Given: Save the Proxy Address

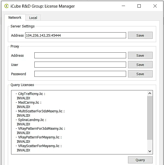Looking at the screenshot, I should (140, 55).
